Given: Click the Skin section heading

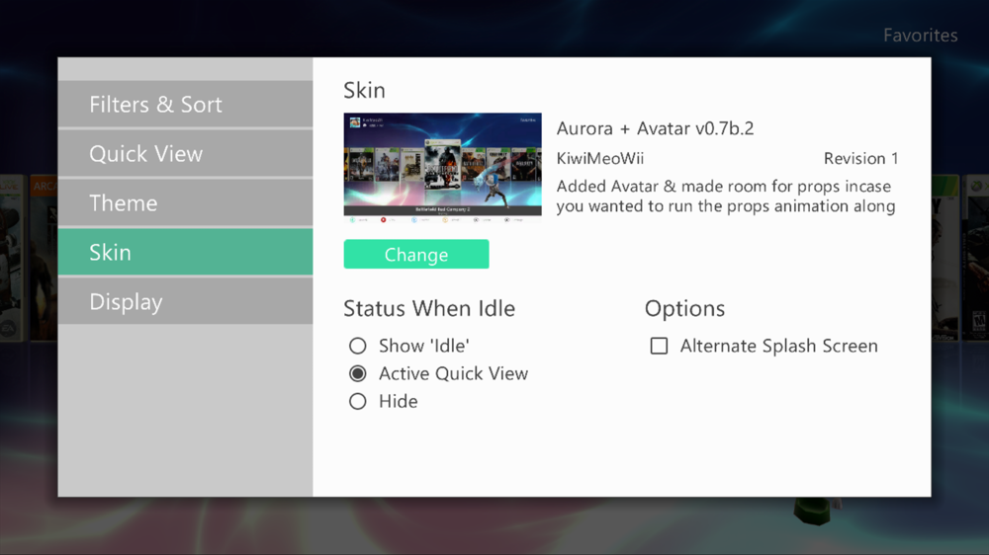Looking at the screenshot, I should click(364, 90).
